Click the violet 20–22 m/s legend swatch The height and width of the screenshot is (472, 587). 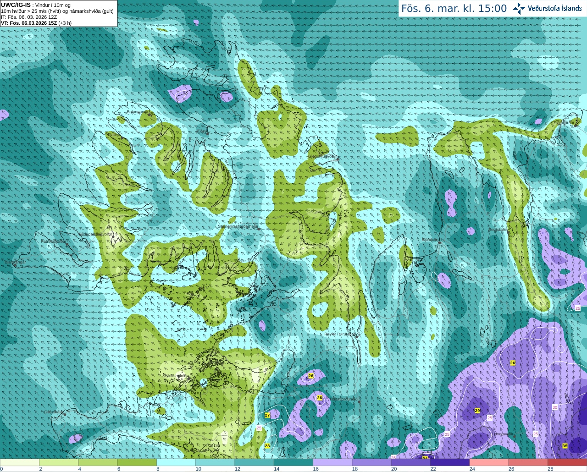click(411, 462)
